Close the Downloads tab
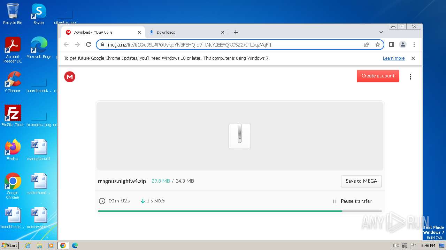The image size is (446, 250). (x=223, y=32)
